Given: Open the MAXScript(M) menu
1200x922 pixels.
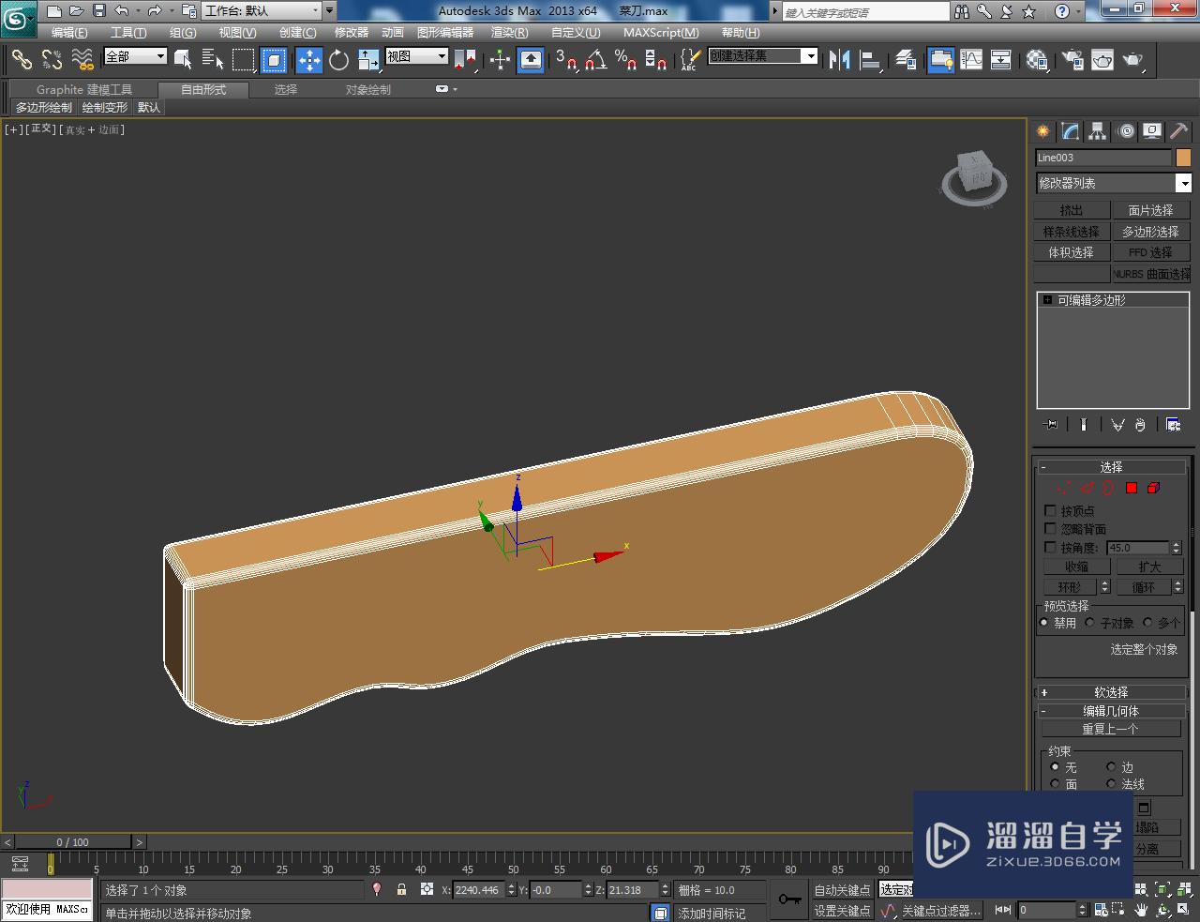Looking at the screenshot, I should [x=661, y=33].
